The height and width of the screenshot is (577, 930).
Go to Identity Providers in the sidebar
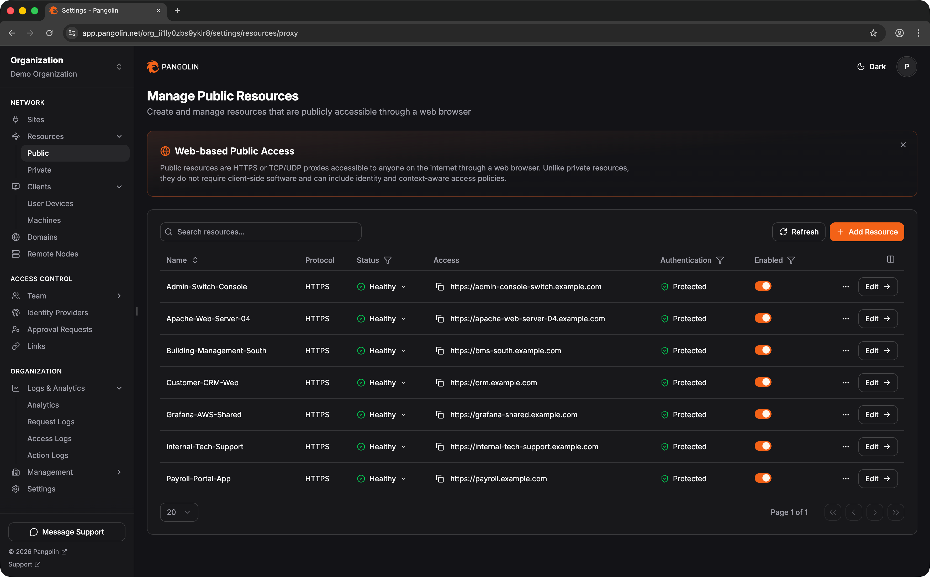(57, 313)
